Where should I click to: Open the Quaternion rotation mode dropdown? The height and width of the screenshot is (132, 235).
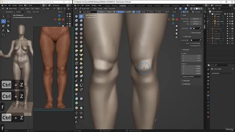coord(191,77)
